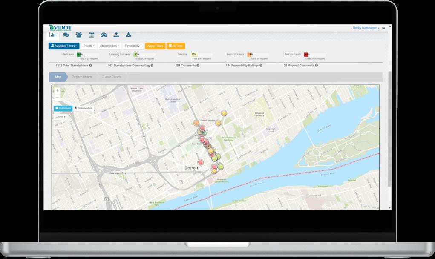Image resolution: width=435 pixels, height=259 pixels.
Task: Click help icon next to Favorability Ratings
Action: click(261, 66)
